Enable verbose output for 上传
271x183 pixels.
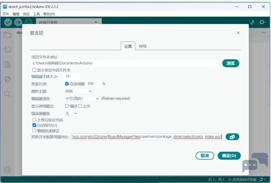(80, 106)
